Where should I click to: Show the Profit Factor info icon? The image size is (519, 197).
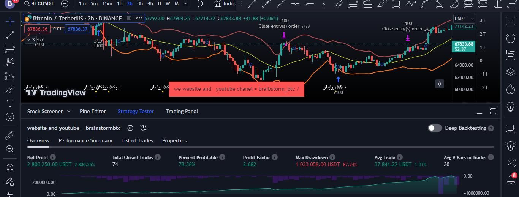coord(275,157)
